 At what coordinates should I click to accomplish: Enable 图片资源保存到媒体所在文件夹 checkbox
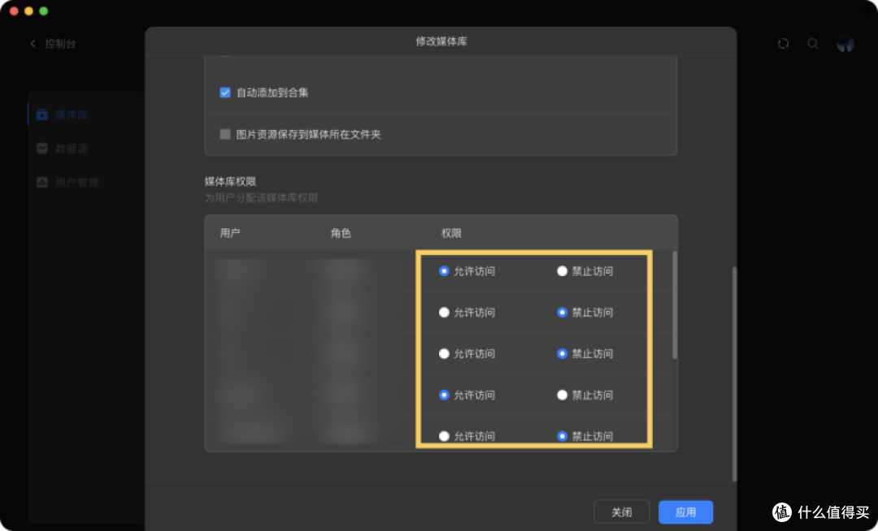coord(225,134)
